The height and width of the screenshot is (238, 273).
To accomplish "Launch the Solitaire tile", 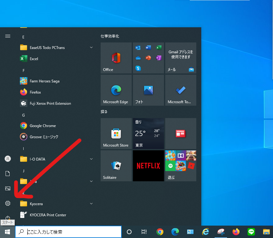I will tap(116, 166).
